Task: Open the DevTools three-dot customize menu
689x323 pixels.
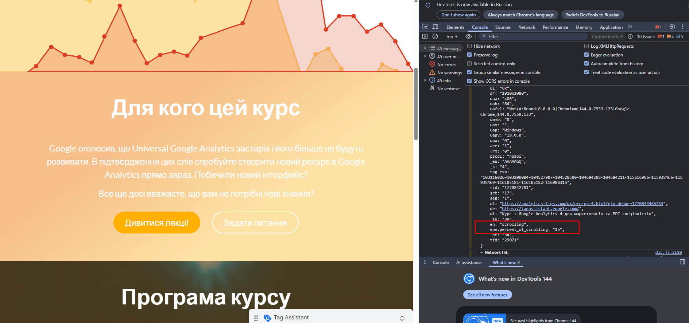Action: pos(682,27)
